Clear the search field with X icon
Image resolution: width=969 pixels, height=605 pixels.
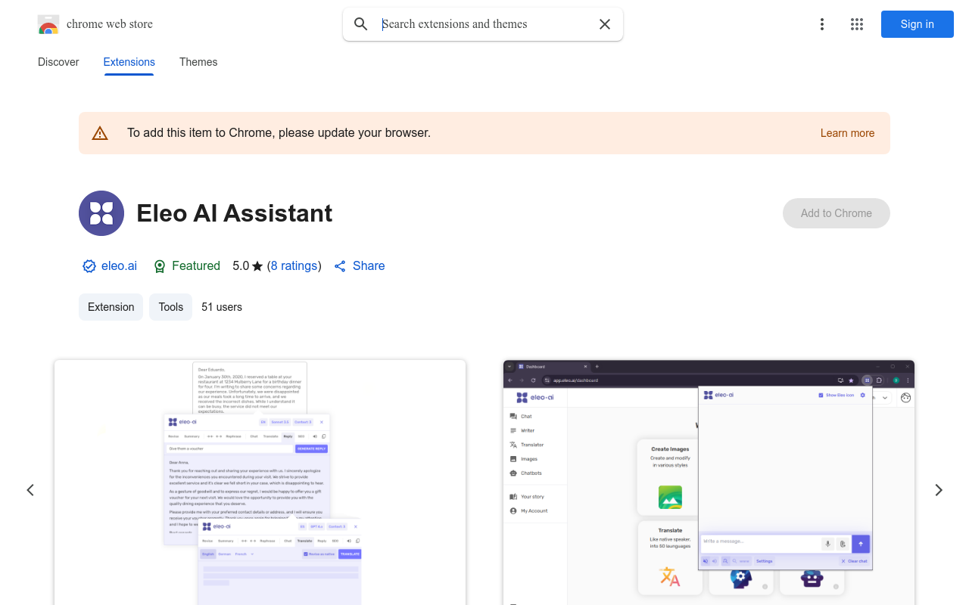pyautogui.click(x=605, y=24)
